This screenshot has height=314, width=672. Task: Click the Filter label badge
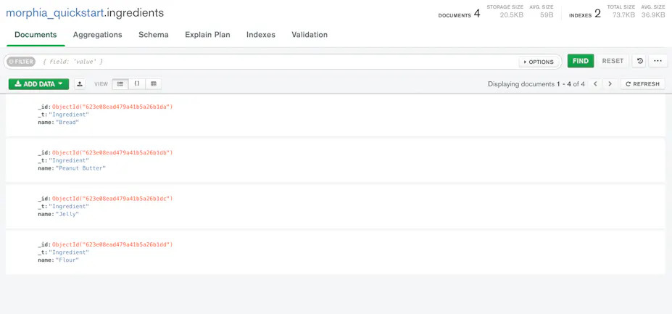[x=21, y=62]
